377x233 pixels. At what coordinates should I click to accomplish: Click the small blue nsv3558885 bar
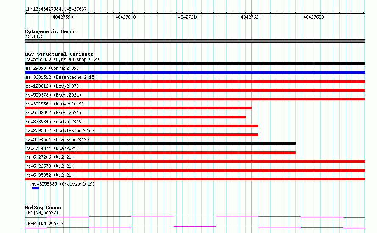tap(35, 188)
